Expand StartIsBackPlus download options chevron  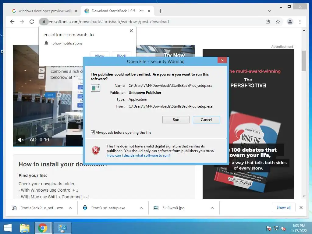pos(70,208)
